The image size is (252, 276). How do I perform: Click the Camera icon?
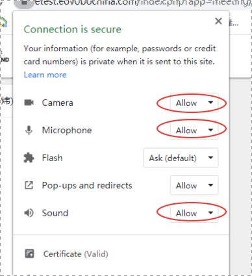(29, 103)
